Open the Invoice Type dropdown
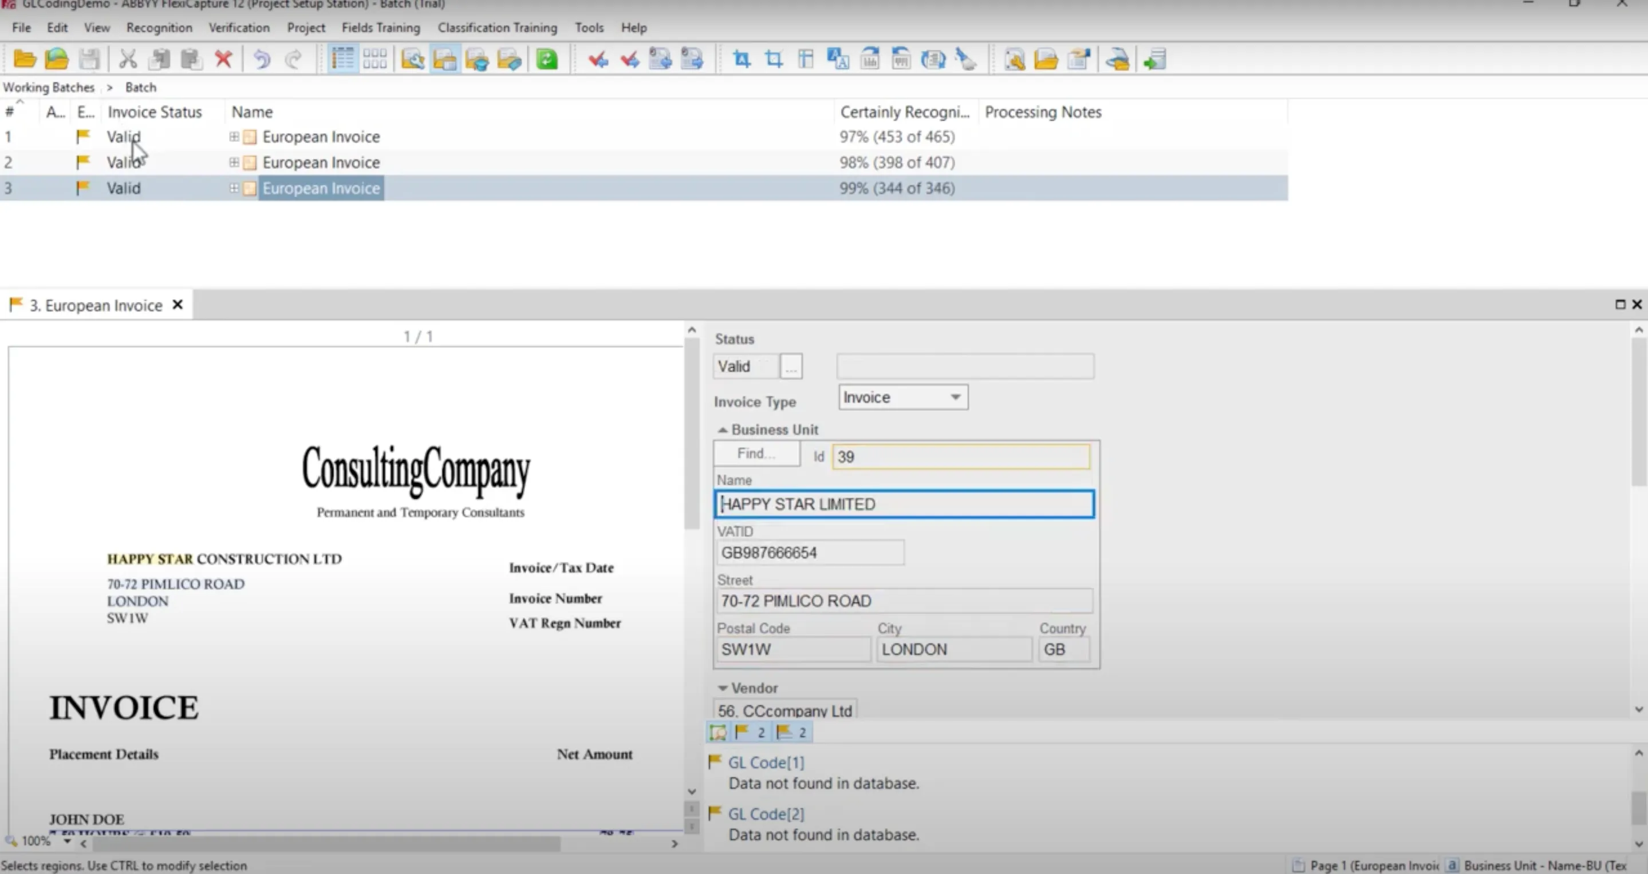Screen dimensions: 1648x874 pos(955,398)
